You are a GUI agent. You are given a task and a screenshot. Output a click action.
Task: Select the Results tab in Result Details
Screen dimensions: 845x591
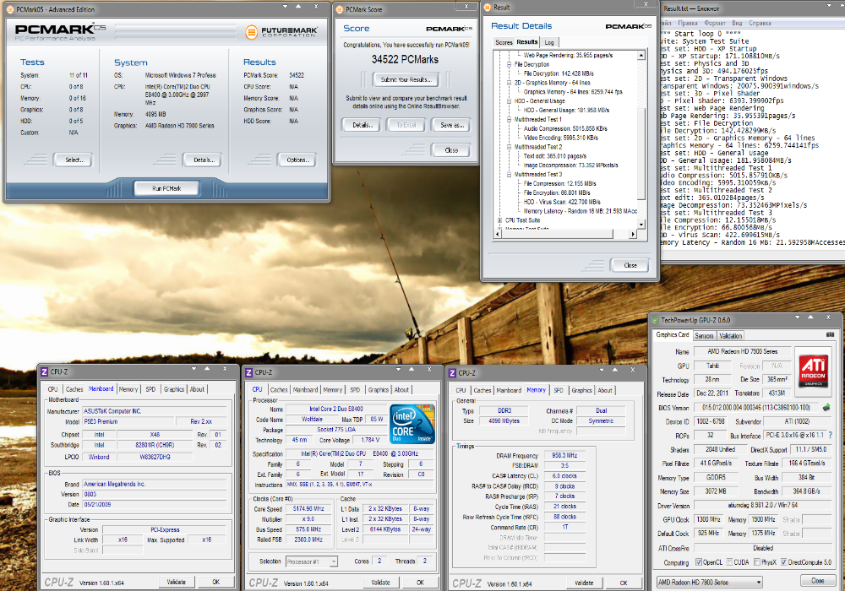(526, 42)
